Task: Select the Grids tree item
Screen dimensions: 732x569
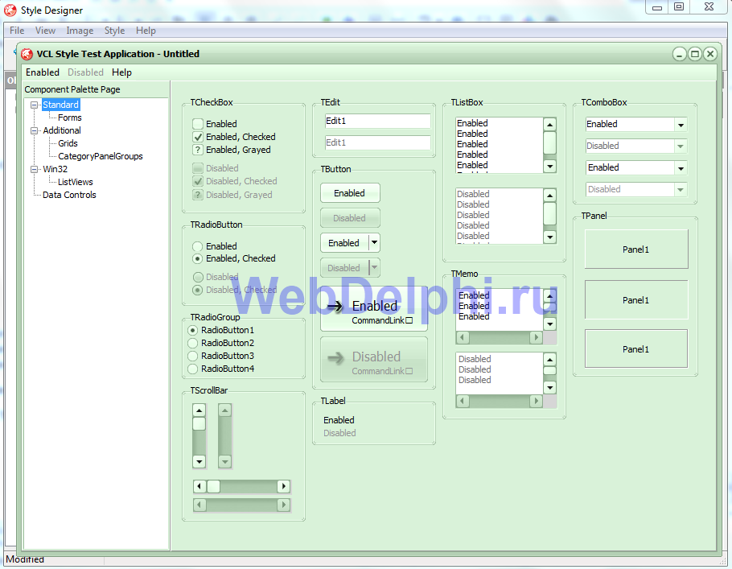Action: 68,143
